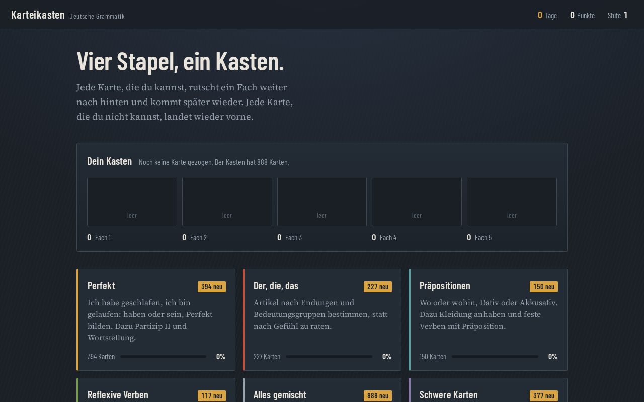Click the 'Vier Stapel, ein Kasten.' heading
The height and width of the screenshot is (402, 644).
(180, 61)
